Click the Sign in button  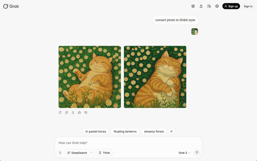[248, 6]
